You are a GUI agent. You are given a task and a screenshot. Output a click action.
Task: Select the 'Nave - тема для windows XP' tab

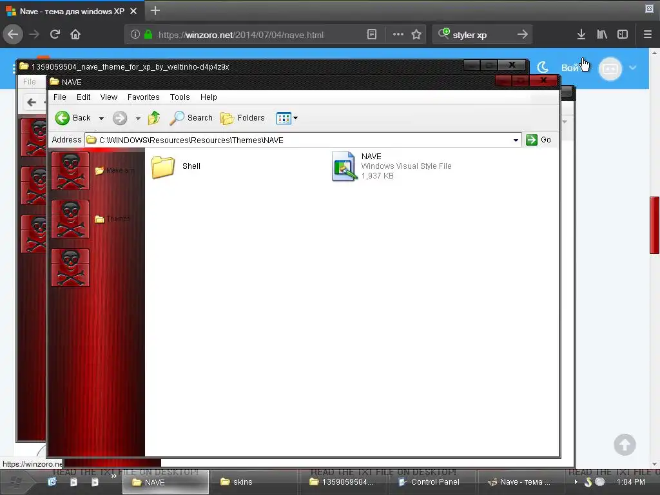point(72,12)
